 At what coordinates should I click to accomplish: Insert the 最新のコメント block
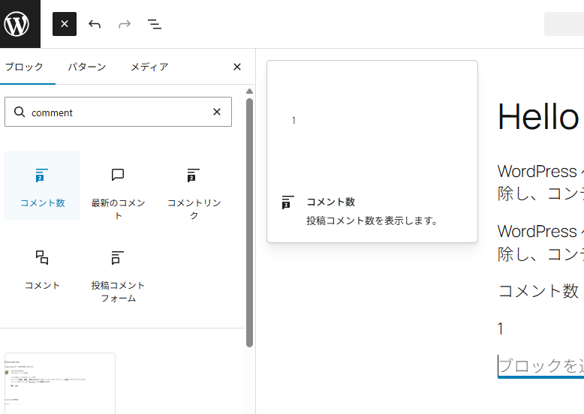tap(118, 192)
